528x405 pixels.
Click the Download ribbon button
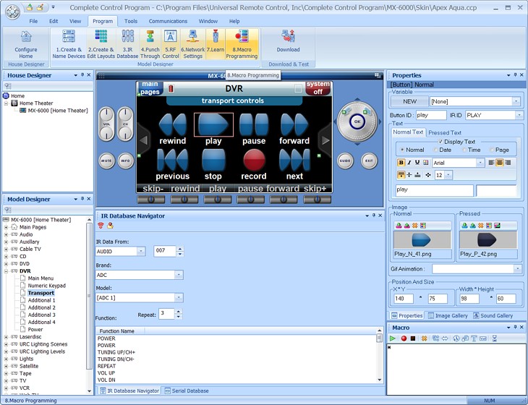coord(289,42)
